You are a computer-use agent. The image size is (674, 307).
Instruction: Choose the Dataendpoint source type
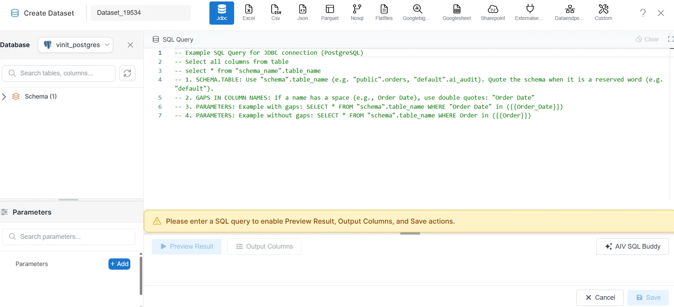(x=570, y=13)
